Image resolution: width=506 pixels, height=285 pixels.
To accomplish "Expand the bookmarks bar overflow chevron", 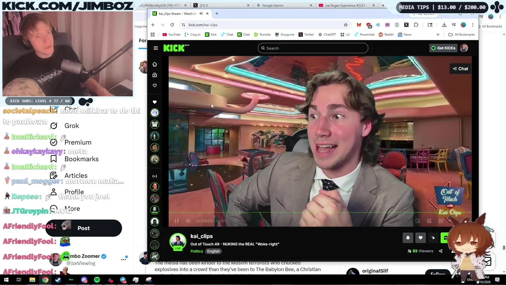I will pos(438,34).
